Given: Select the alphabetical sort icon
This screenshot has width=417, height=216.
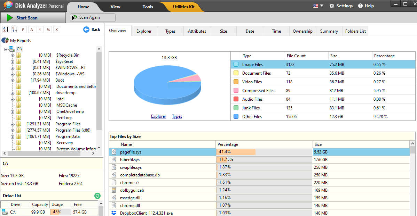Looking at the screenshot, I should pos(6,30).
